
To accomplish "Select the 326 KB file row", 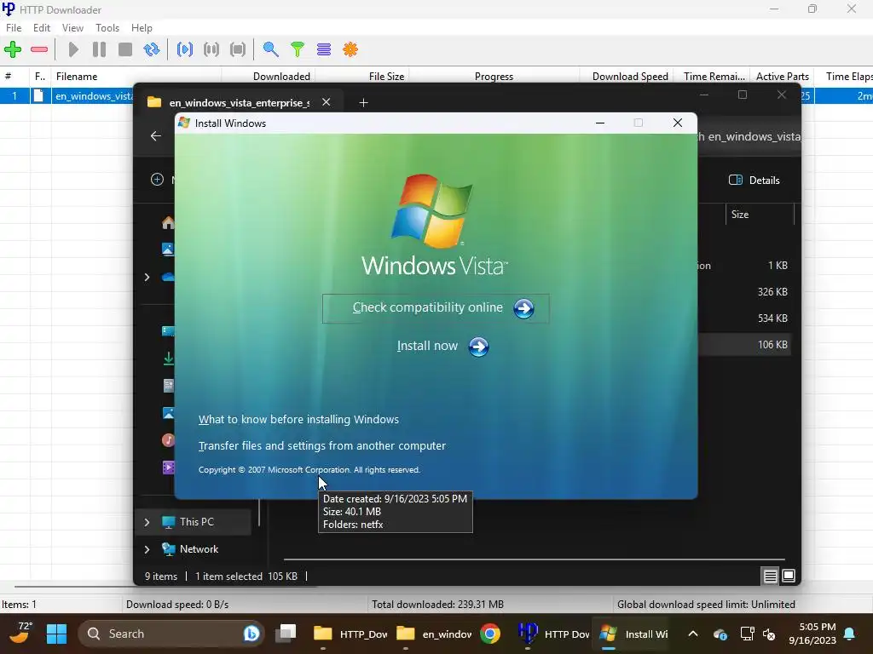I will tap(743, 291).
